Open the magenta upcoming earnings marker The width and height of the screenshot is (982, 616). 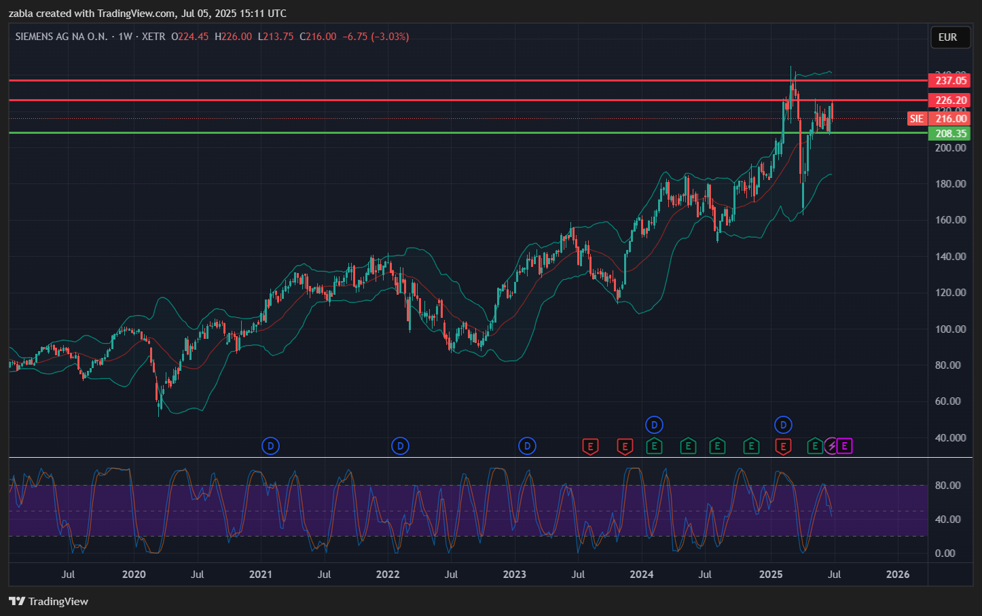pyautogui.click(x=844, y=446)
